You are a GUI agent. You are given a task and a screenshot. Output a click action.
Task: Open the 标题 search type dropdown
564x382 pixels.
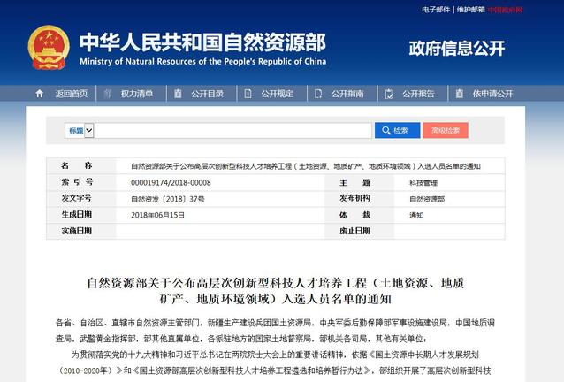click(78, 131)
